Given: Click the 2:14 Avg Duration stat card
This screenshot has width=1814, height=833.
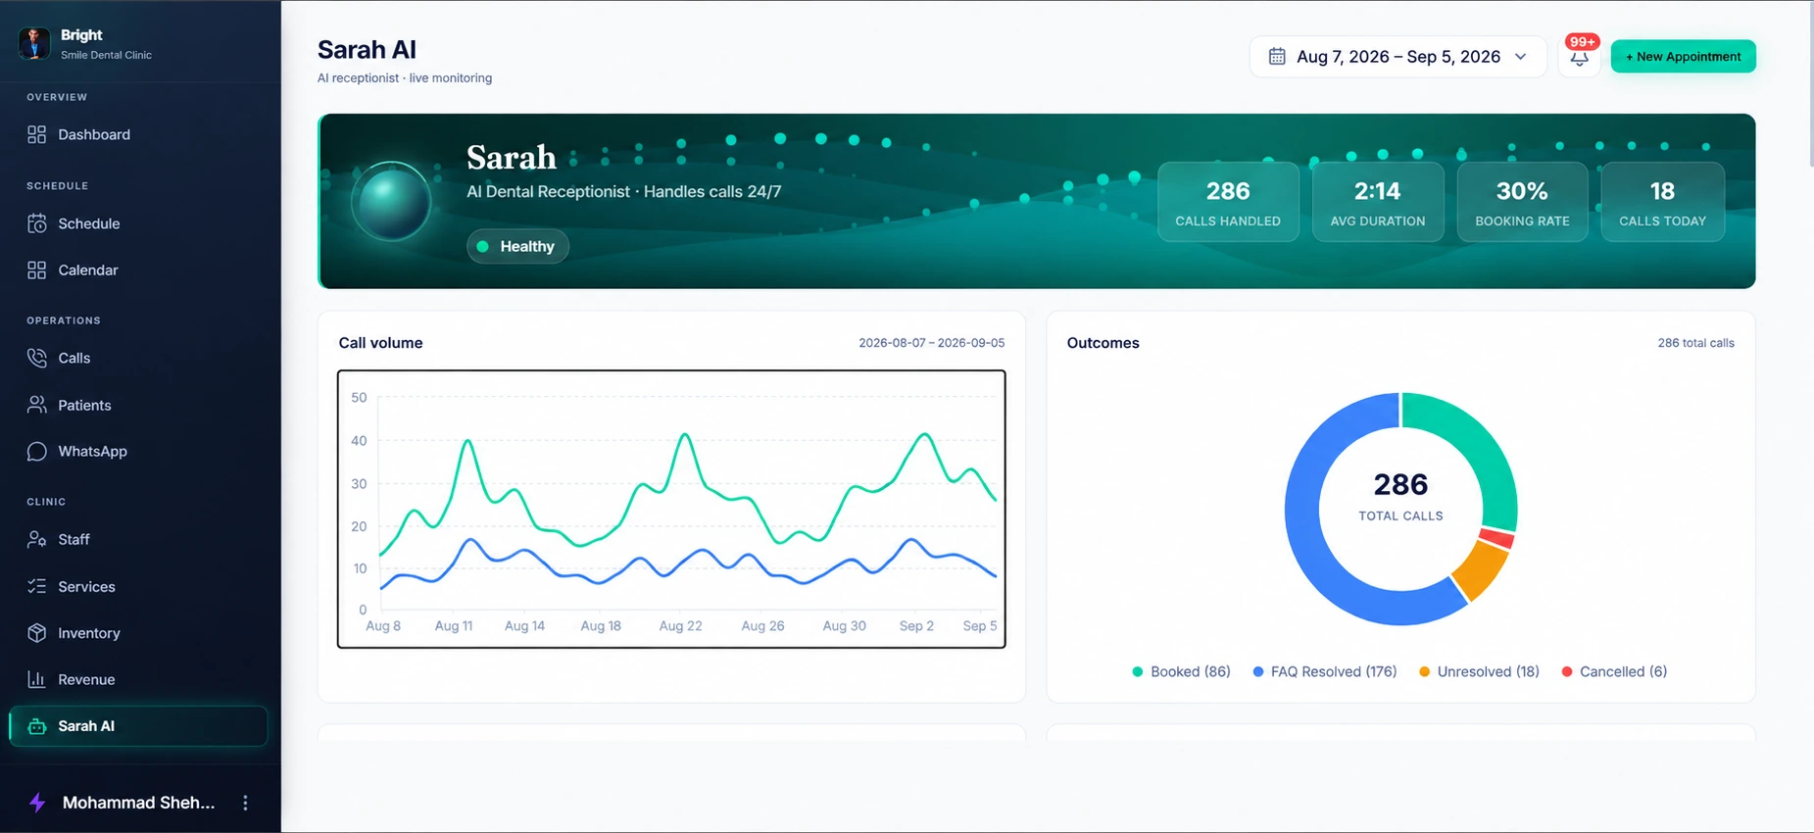Looking at the screenshot, I should [1378, 202].
